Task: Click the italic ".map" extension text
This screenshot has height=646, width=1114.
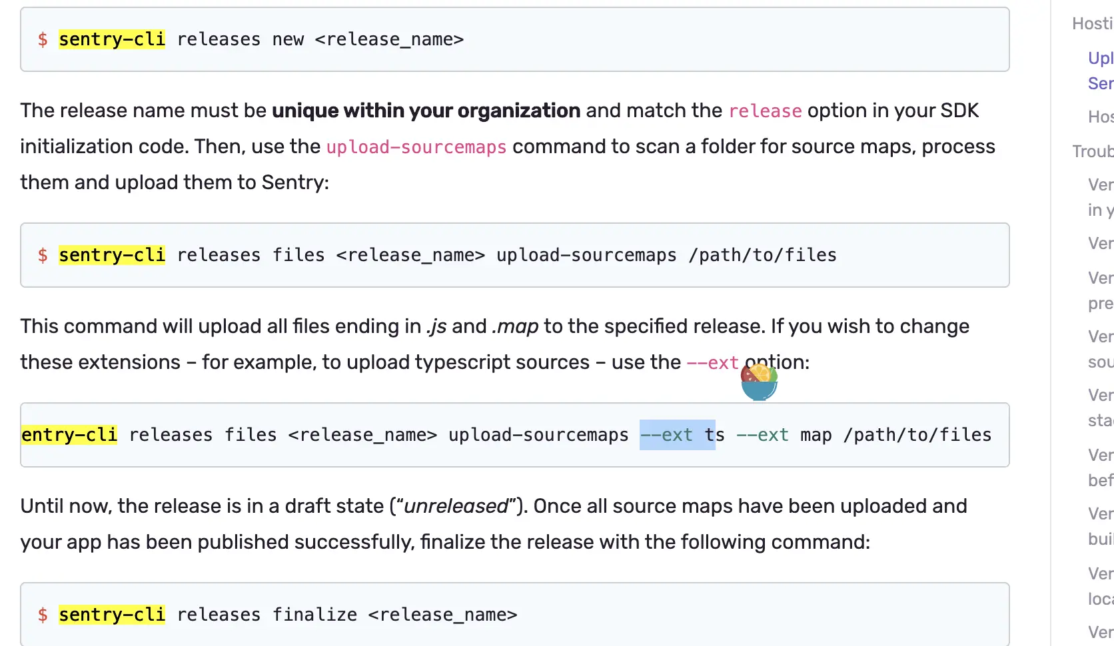Action: [x=515, y=326]
